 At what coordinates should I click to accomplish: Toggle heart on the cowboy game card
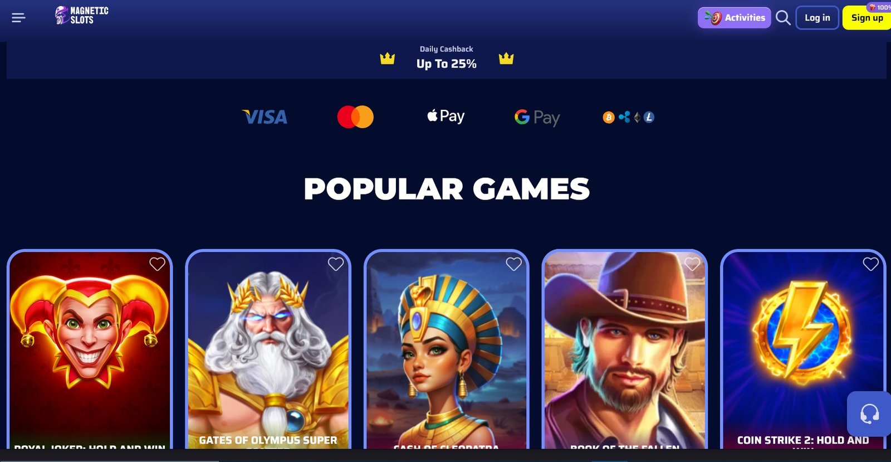point(692,264)
